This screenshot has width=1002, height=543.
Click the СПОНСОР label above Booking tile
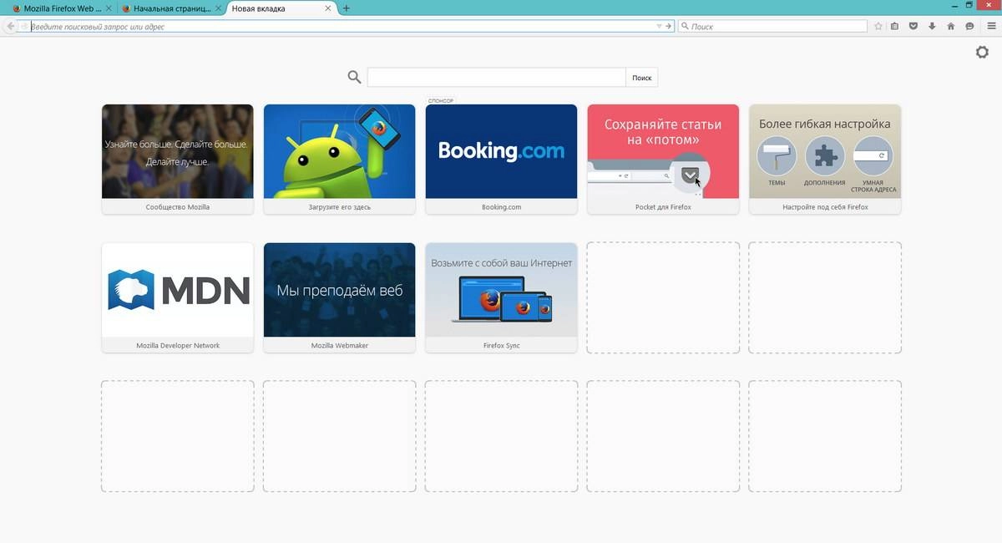click(441, 101)
